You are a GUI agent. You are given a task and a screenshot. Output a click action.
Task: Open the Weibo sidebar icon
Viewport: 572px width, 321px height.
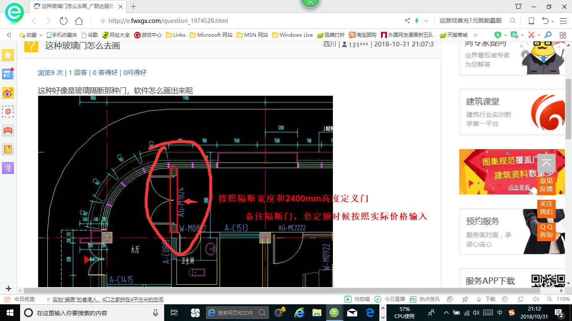(x=8, y=93)
